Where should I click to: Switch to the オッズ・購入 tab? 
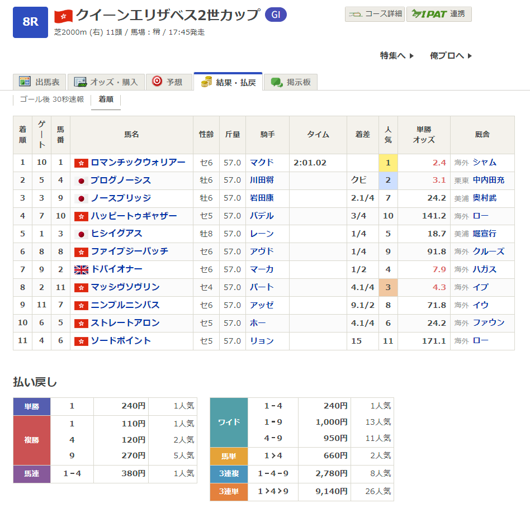106,82
